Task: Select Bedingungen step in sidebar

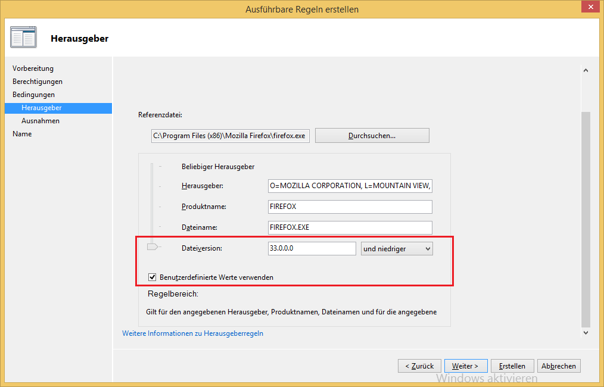Action: [x=33, y=94]
